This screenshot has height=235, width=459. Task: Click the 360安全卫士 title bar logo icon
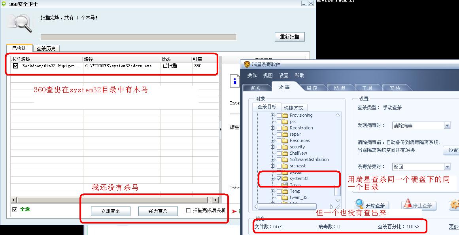click(x=4, y=4)
